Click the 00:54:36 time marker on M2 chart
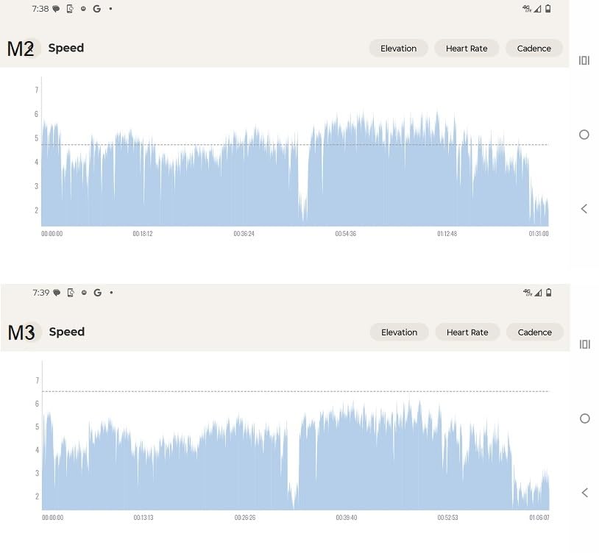599x556 pixels. (x=345, y=234)
